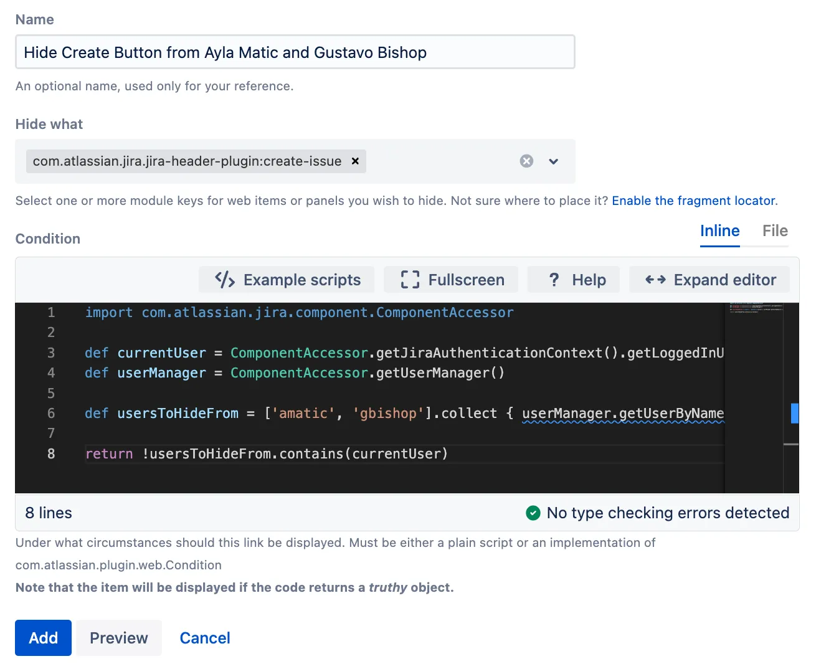Click the Hide what label
Viewport: 816px width, 669px height.
pos(49,124)
